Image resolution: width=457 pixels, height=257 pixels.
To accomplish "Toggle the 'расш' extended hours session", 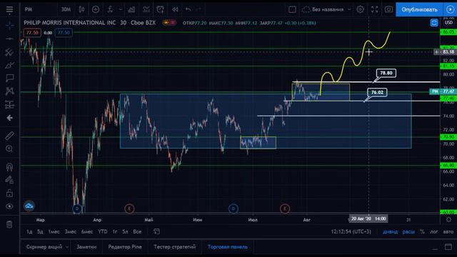I will (408, 231).
